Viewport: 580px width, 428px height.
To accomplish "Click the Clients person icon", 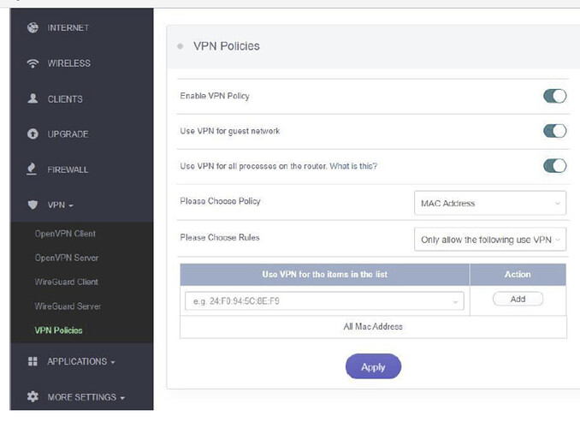I will coord(33,99).
